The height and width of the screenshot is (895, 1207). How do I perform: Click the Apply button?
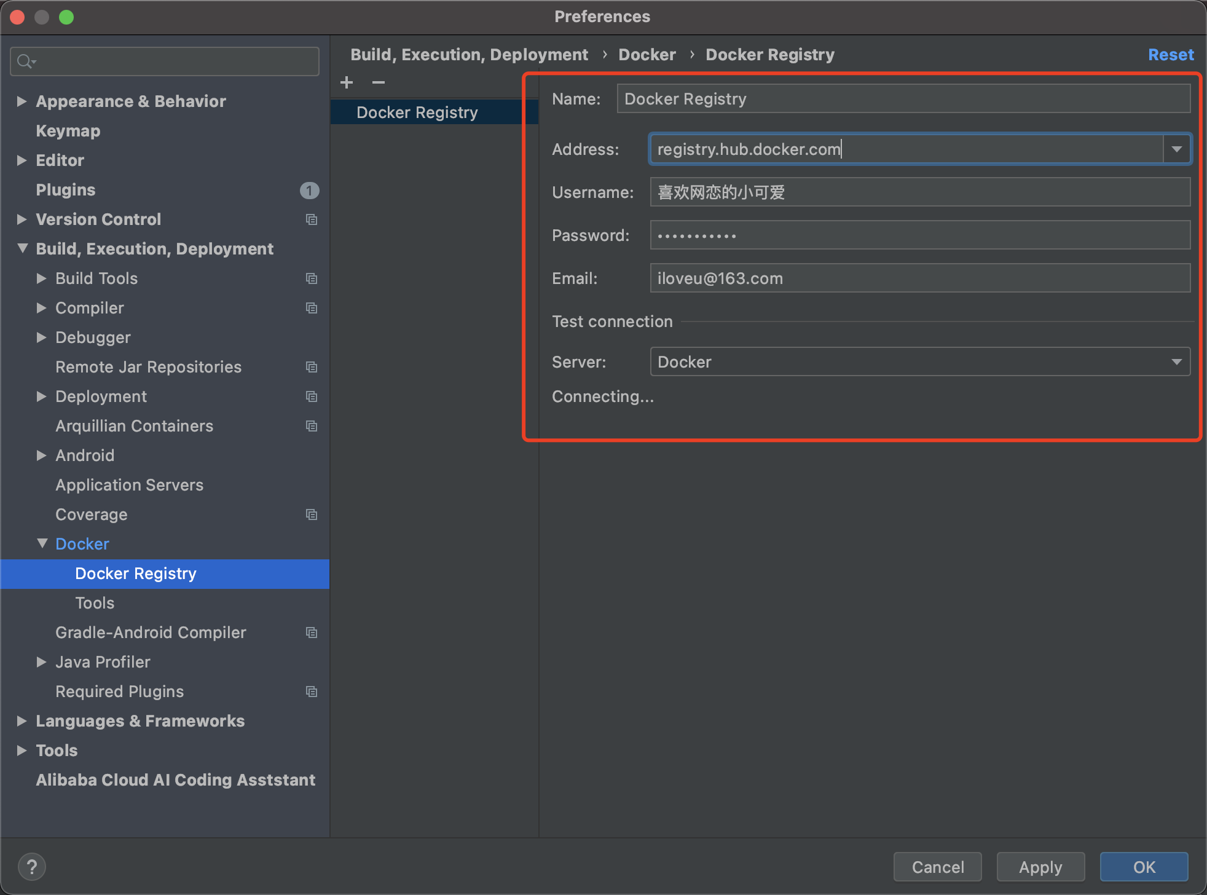tap(1040, 867)
